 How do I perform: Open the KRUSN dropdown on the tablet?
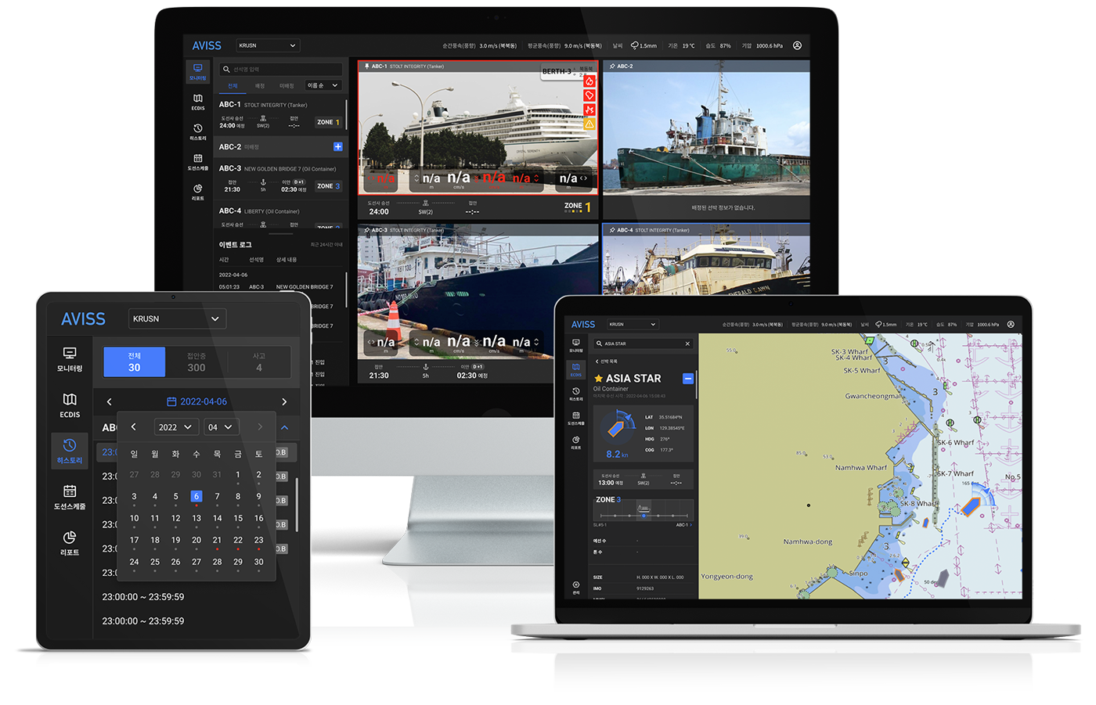point(177,318)
